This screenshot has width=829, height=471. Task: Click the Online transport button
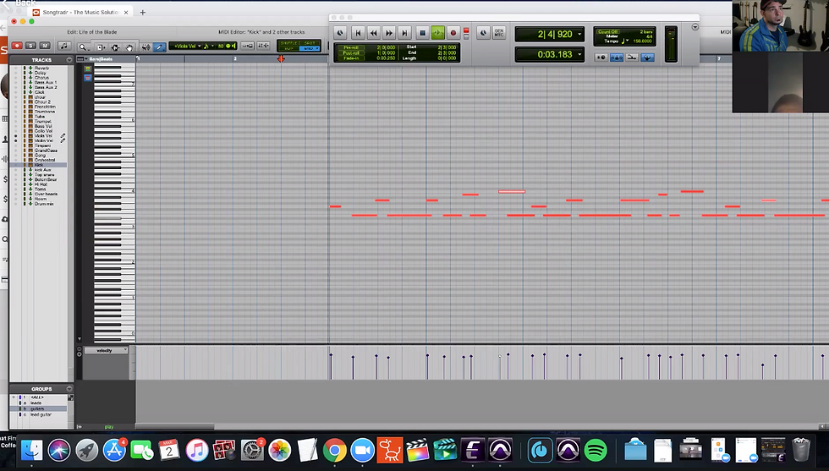(340, 33)
